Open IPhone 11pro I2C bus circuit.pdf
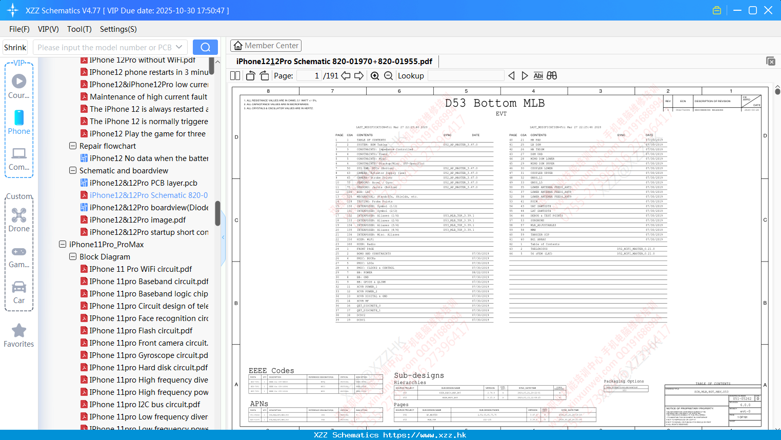This screenshot has height=440, width=781. click(x=145, y=404)
